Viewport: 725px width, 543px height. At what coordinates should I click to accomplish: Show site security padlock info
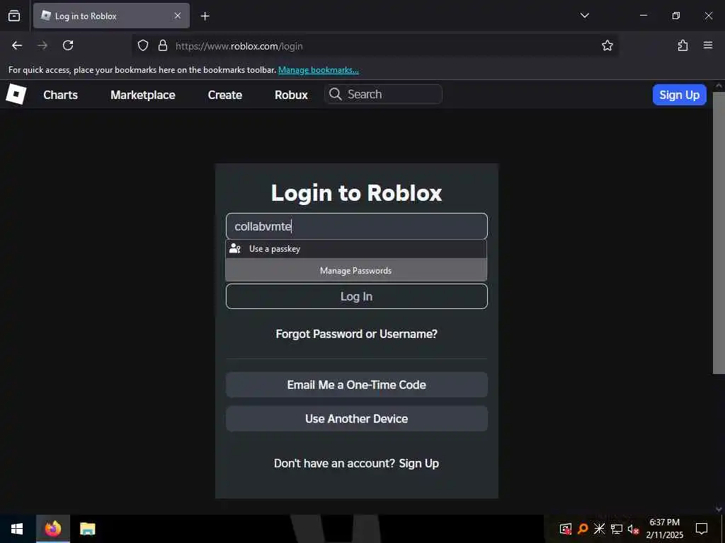click(x=162, y=46)
